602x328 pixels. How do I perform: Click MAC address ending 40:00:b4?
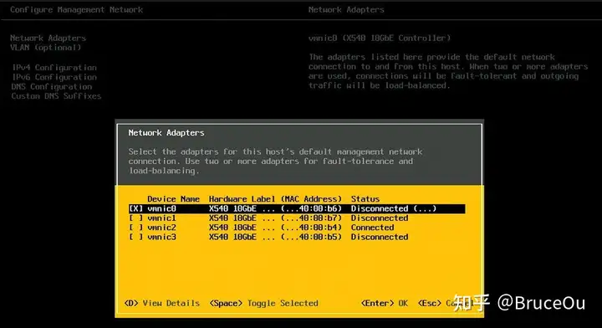coord(311,228)
